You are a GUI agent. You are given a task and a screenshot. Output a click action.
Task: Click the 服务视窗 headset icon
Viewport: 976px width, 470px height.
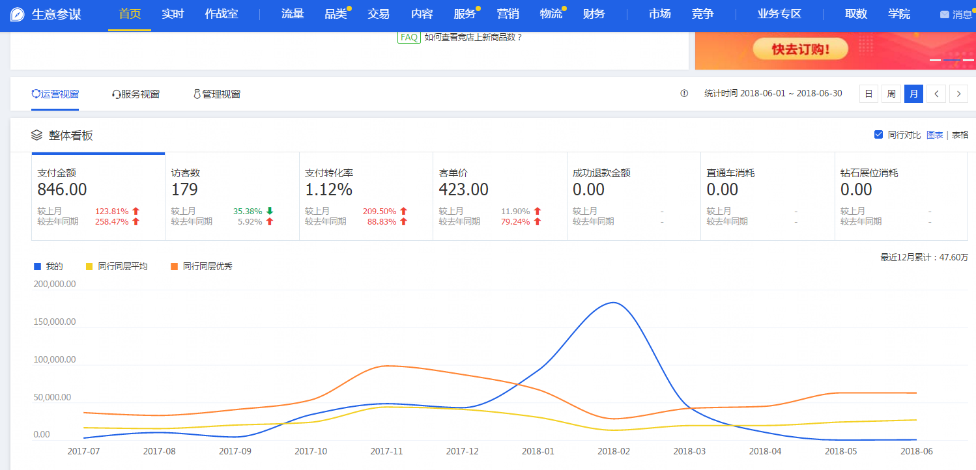[117, 94]
